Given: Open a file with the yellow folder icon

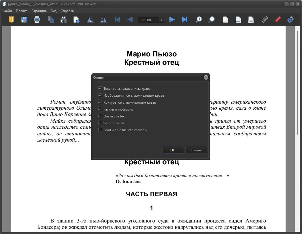Looking at the screenshot, I should (11, 20).
